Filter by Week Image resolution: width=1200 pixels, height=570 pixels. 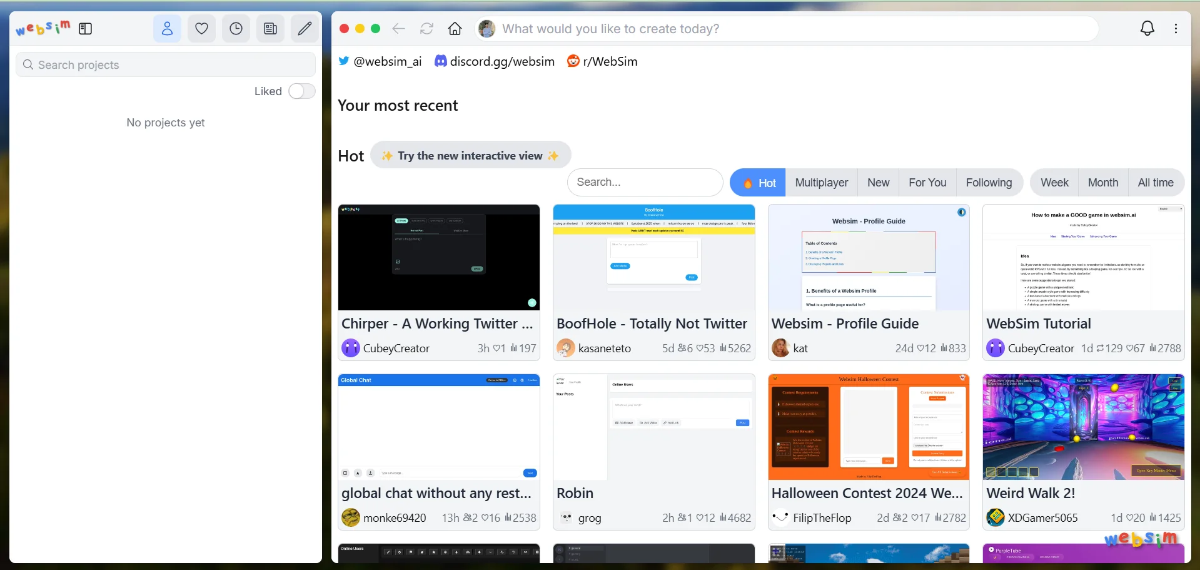coord(1054,183)
